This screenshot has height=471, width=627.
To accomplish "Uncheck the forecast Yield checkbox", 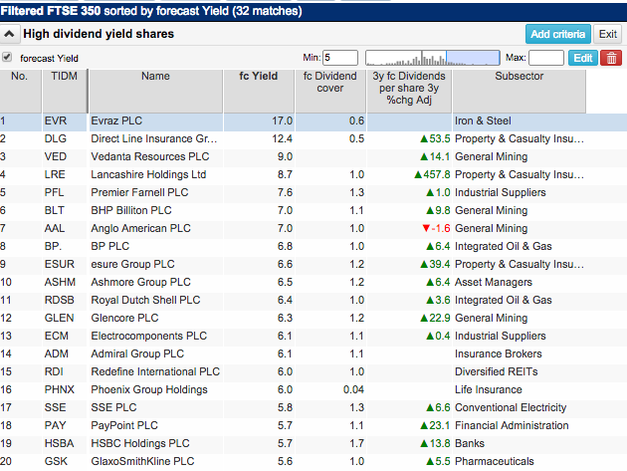I will click(7, 57).
